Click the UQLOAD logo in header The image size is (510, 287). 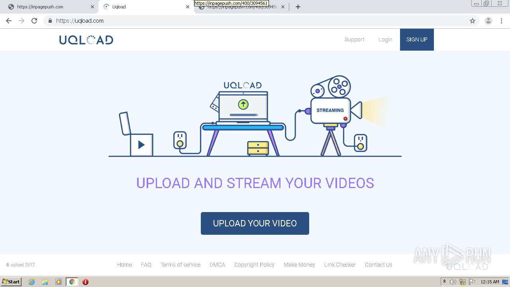click(86, 39)
